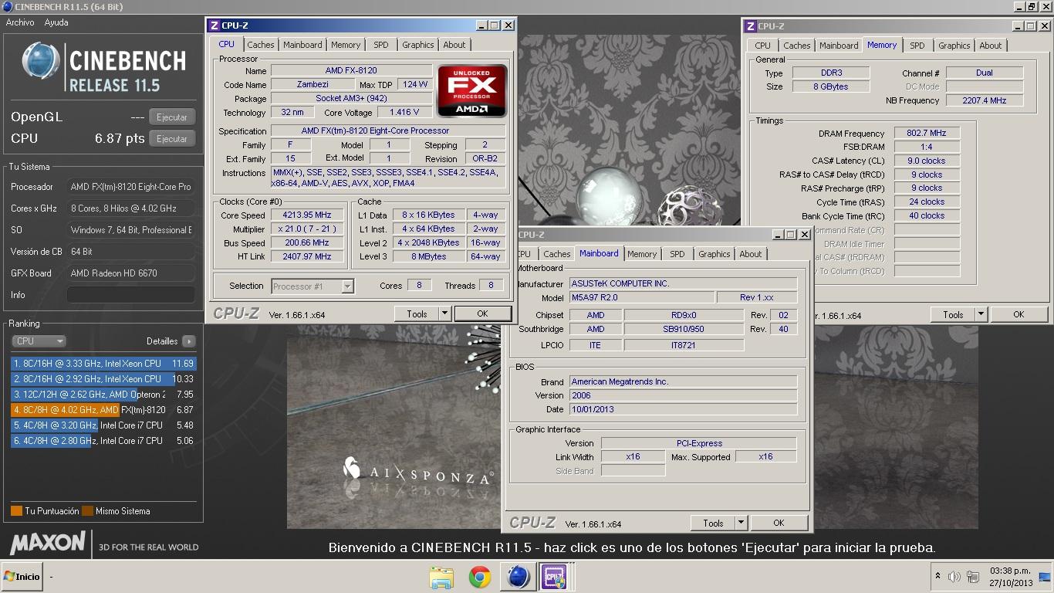The image size is (1054, 593).
Task: Select ranking entry 4C/8H @ 2.80 GHz i7
Action: coord(103,441)
